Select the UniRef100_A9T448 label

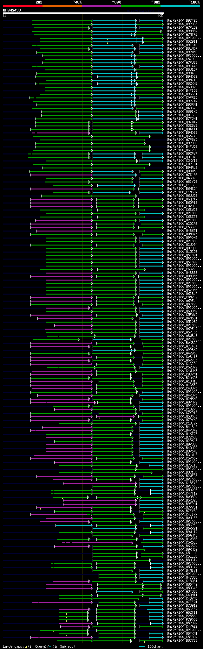click(182, 66)
